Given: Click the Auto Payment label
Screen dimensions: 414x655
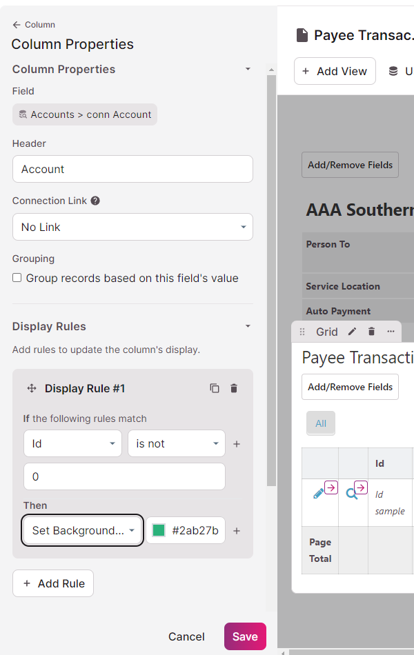Looking at the screenshot, I should (338, 311).
